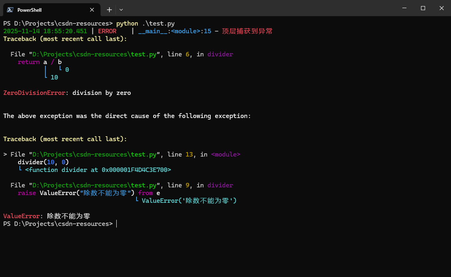Click the 'raise ValueError' code line

point(89,193)
